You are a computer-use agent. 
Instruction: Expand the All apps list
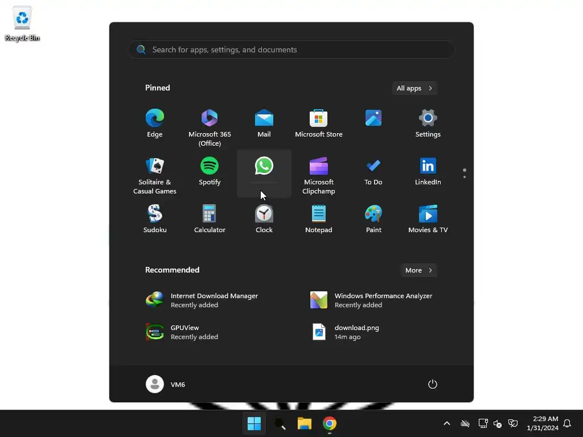tap(414, 88)
